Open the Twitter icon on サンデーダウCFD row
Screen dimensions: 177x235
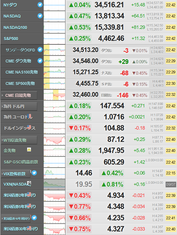tap(40, 49)
